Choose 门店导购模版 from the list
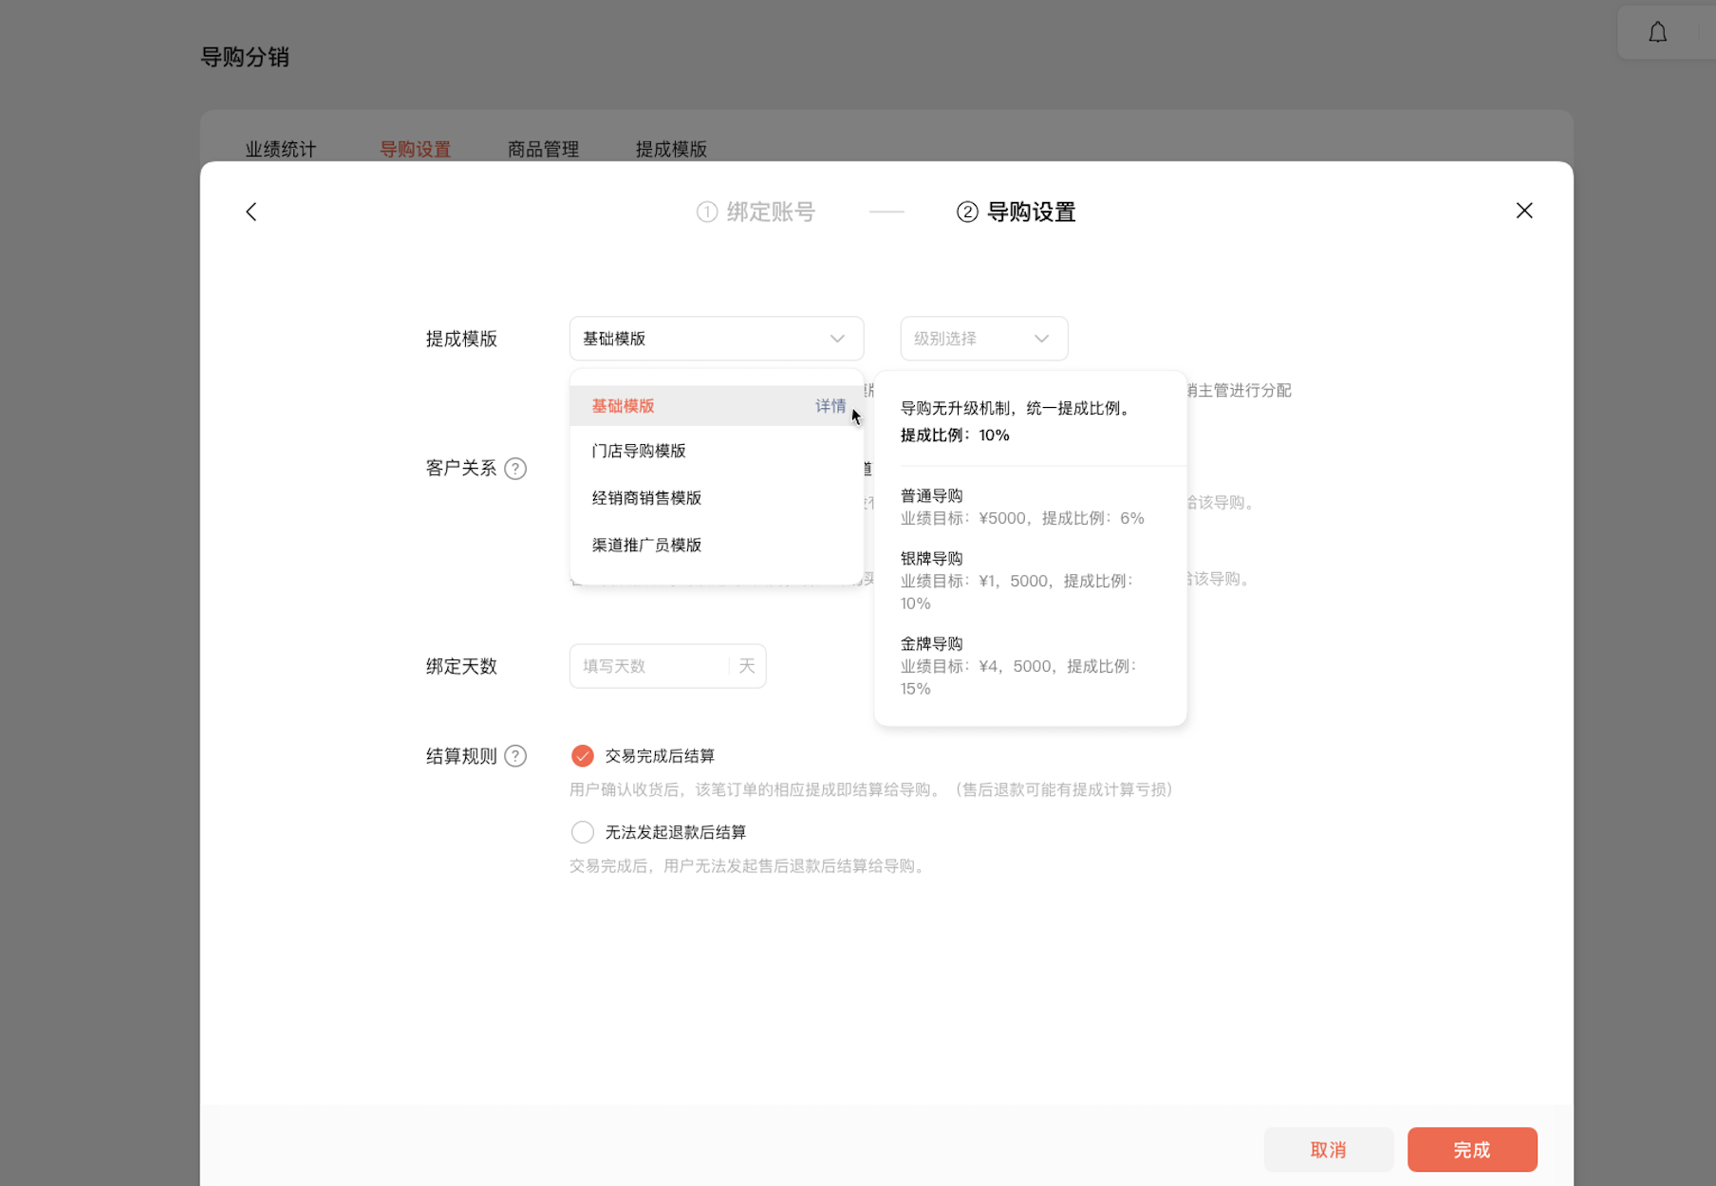 [x=717, y=451]
